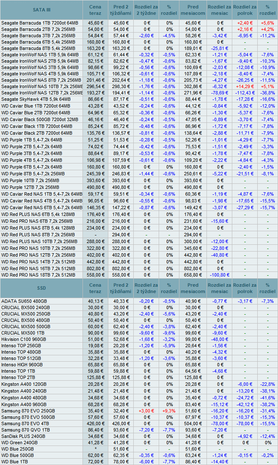Select CRUCIAL MX500 1TB row name
Viewport: 278px width, 465px height.
click(x=23, y=333)
